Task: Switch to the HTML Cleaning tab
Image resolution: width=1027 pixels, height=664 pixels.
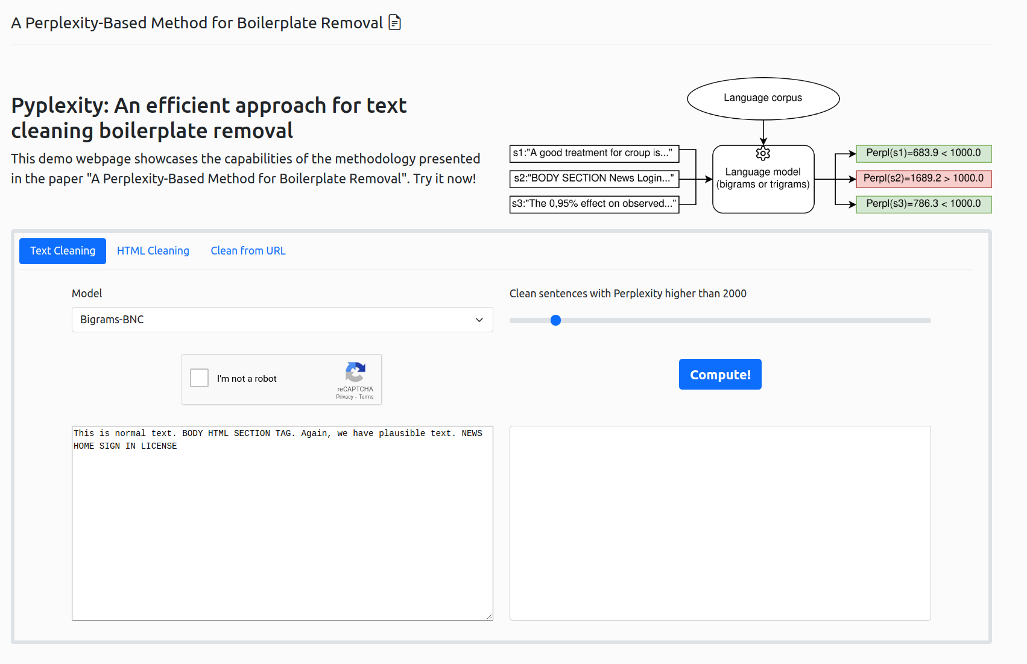Action: (153, 251)
